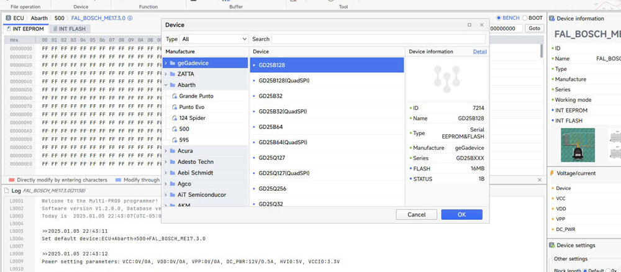This screenshot has height=272, width=621.
Task: Click the blue 'Modify through' legend swatch
Action: pos(118,179)
